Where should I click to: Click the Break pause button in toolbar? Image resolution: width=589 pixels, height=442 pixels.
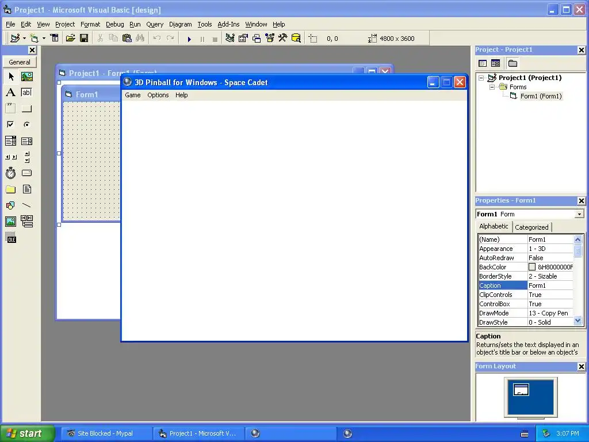coord(202,39)
